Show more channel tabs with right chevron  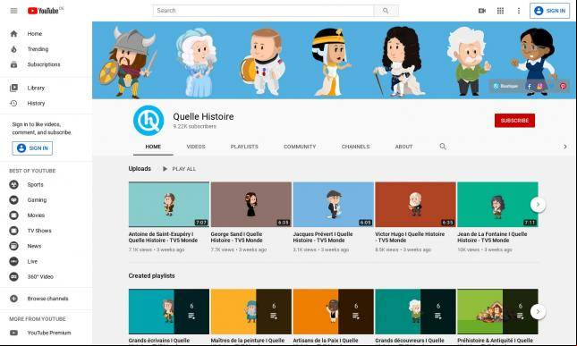point(565,147)
